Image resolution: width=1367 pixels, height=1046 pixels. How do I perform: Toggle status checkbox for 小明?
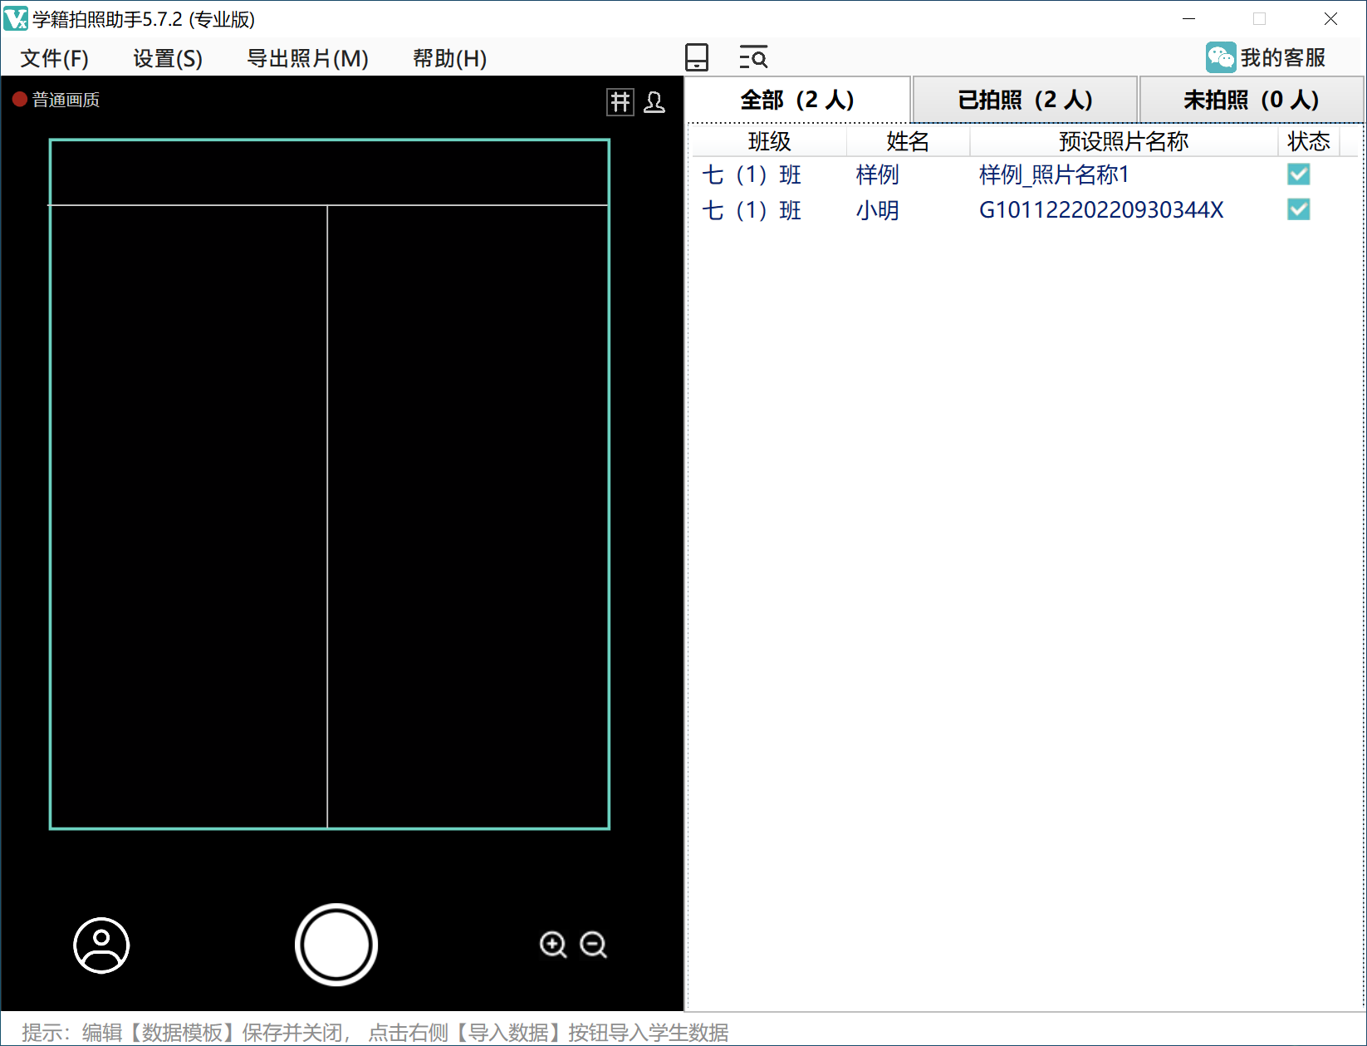tap(1299, 209)
